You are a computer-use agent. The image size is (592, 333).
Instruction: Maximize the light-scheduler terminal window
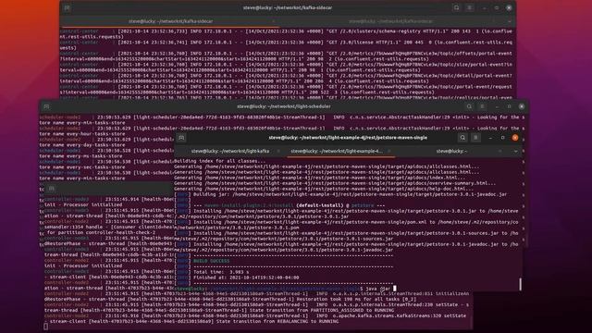pyautogui.click(x=509, y=107)
